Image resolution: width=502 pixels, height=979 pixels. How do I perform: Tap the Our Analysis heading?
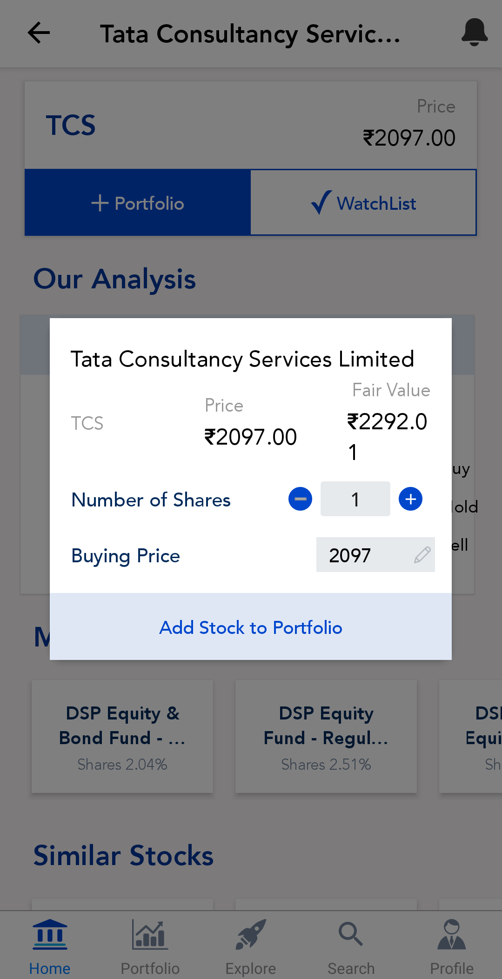coord(114,279)
